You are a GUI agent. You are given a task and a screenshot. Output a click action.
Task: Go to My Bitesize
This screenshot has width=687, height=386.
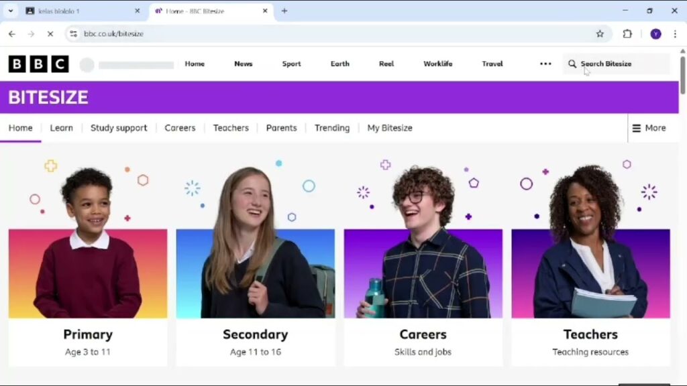[x=390, y=128]
